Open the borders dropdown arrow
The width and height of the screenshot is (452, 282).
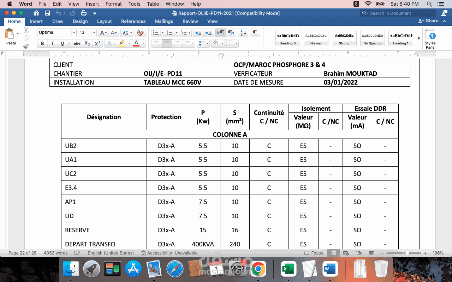pos(236,43)
